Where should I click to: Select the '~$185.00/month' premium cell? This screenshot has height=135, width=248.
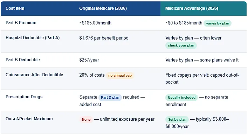pyautogui.click(x=95, y=23)
